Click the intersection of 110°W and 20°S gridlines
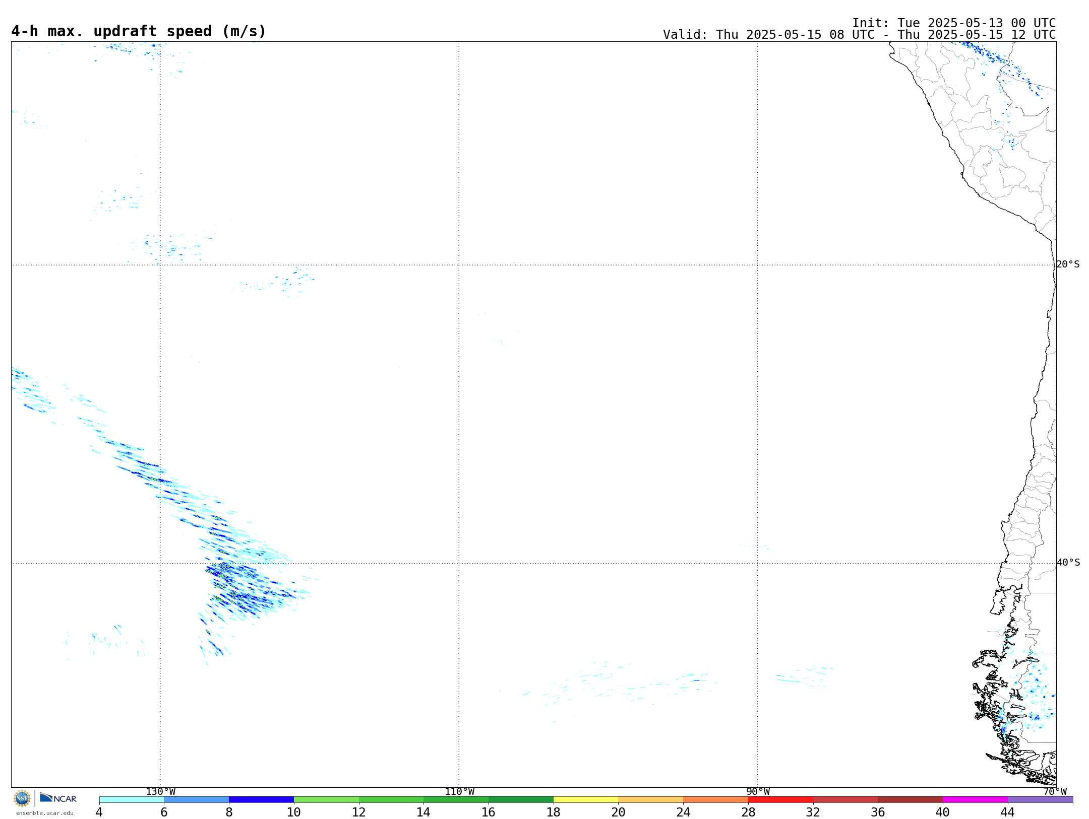This screenshot has width=1089, height=819. 459,265
